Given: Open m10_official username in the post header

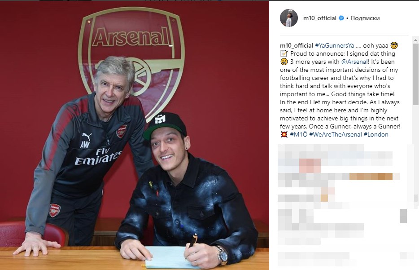Looking at the screenshot, I should pos(319,18).
